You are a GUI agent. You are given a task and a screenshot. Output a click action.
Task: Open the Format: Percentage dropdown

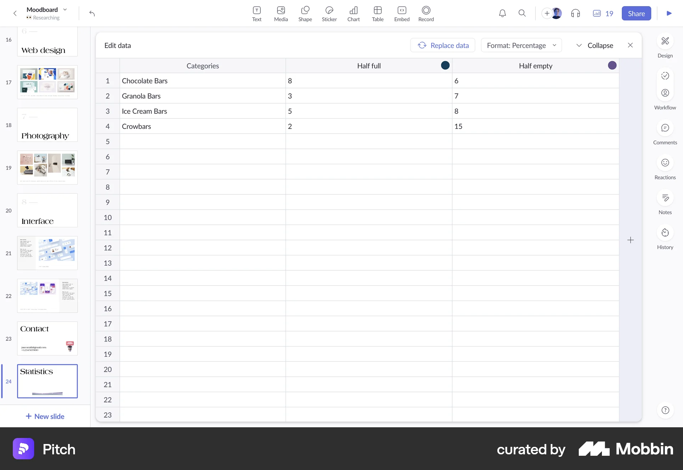click(521, 45)
